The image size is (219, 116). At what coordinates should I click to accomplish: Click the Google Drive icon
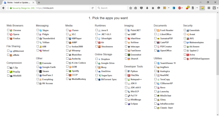(x=99, y=63)
